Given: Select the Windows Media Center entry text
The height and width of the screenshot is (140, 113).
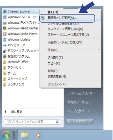Looking at the screenshot, I should pos(23,28).
